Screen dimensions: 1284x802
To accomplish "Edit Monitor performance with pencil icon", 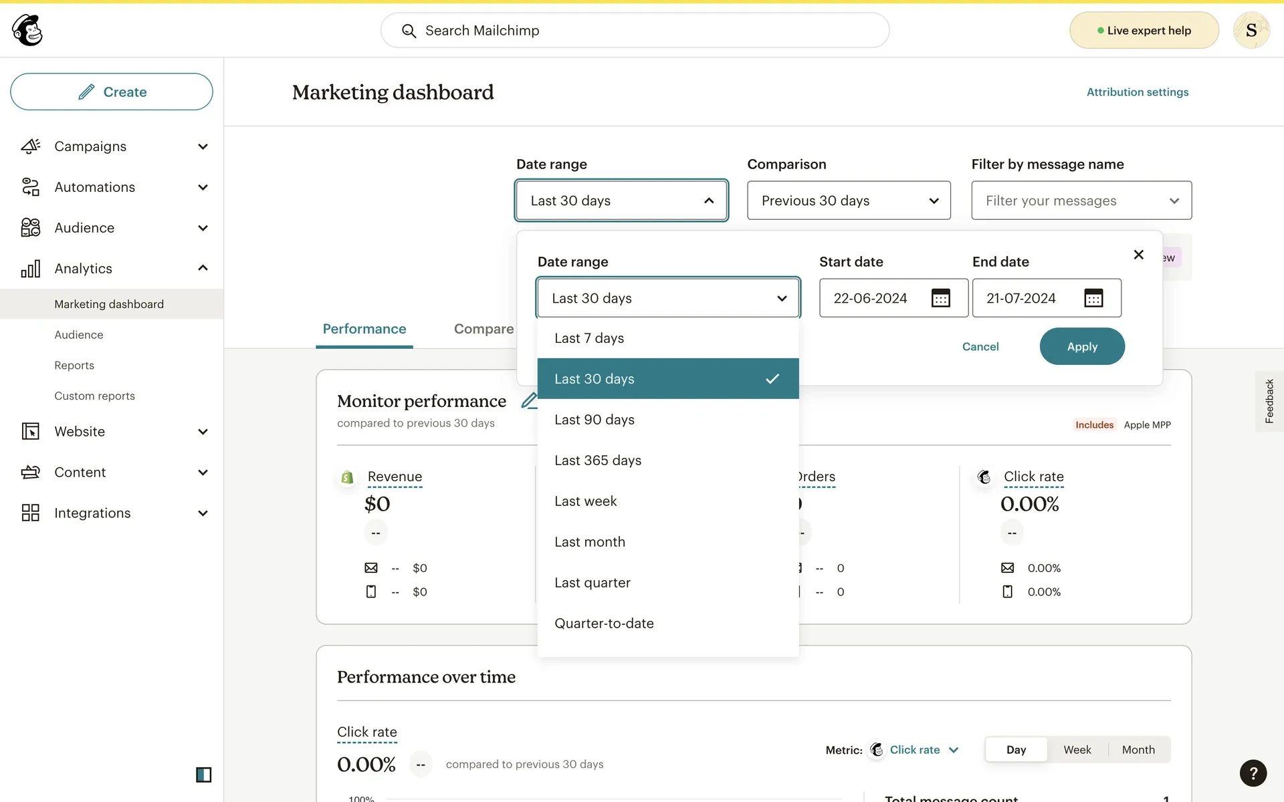I will point(528,401).
